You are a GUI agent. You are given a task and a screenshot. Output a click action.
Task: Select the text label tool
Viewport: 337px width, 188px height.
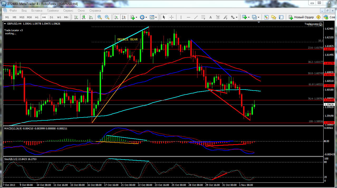pyautogui.click(x=218, y=17)
